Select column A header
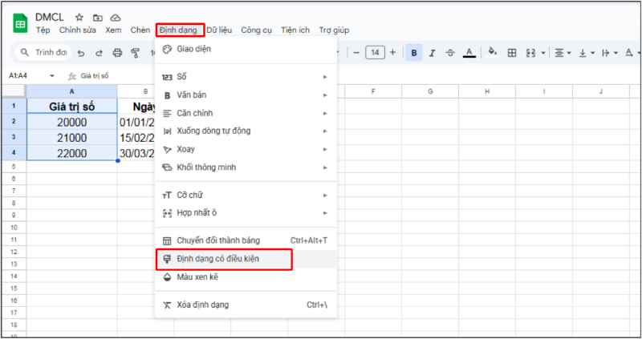The image size is (642, 339). click(72, 91)
